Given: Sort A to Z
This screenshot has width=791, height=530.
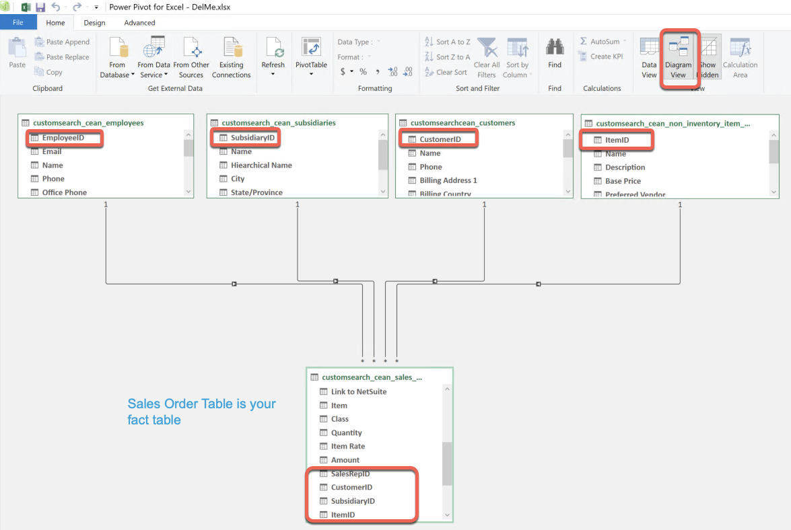Looking at the screenshot, I should [x=448, y=42].
